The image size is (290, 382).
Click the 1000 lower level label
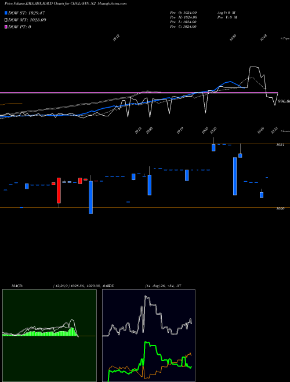[x=280, y=209]
